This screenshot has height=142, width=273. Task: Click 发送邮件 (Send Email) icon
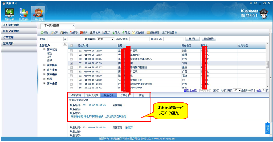[x=148, y=33]
